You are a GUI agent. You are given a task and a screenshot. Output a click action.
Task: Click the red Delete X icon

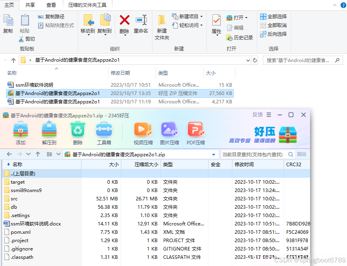point(124,20)
